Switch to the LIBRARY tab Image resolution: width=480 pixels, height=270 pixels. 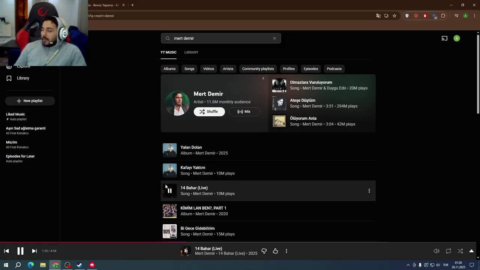point(191,52)
